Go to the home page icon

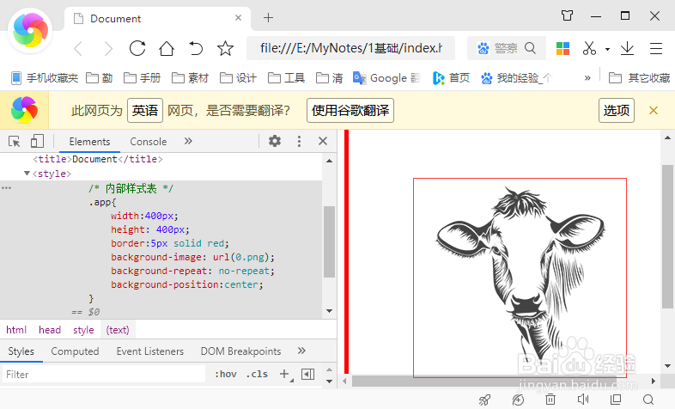coord(167,48)
